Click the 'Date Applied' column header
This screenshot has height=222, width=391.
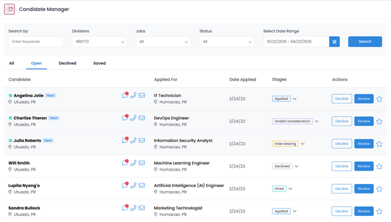(x=243, y=79)
